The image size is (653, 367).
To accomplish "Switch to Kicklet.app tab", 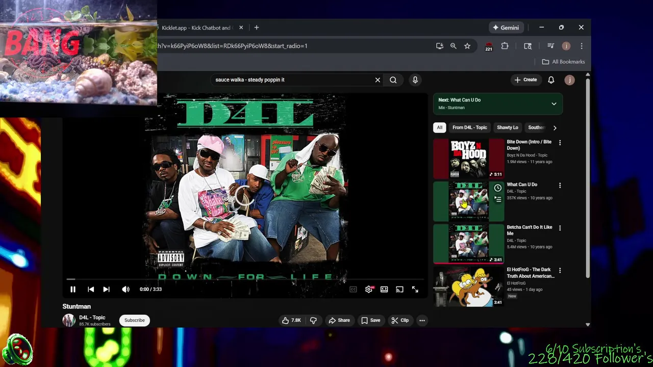I will (x=196, y=28).
